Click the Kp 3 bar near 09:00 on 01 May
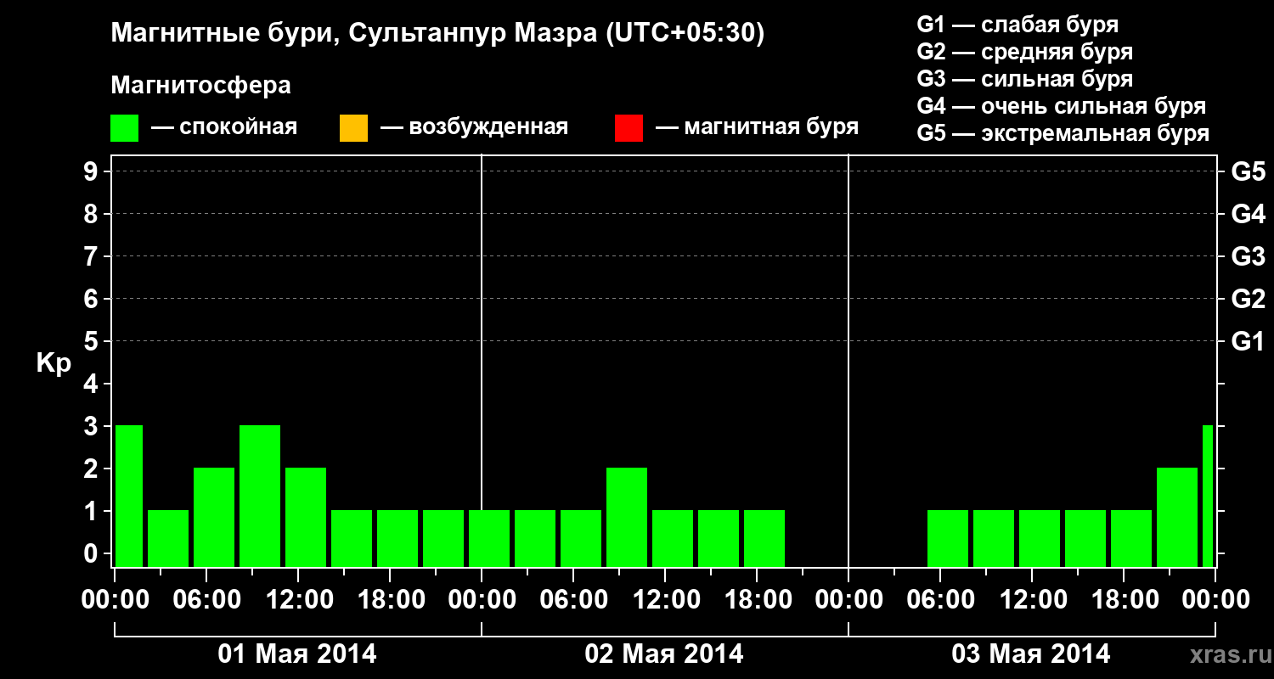Image resolution: width=1274 pixels, height=679 pixels. 260,496
